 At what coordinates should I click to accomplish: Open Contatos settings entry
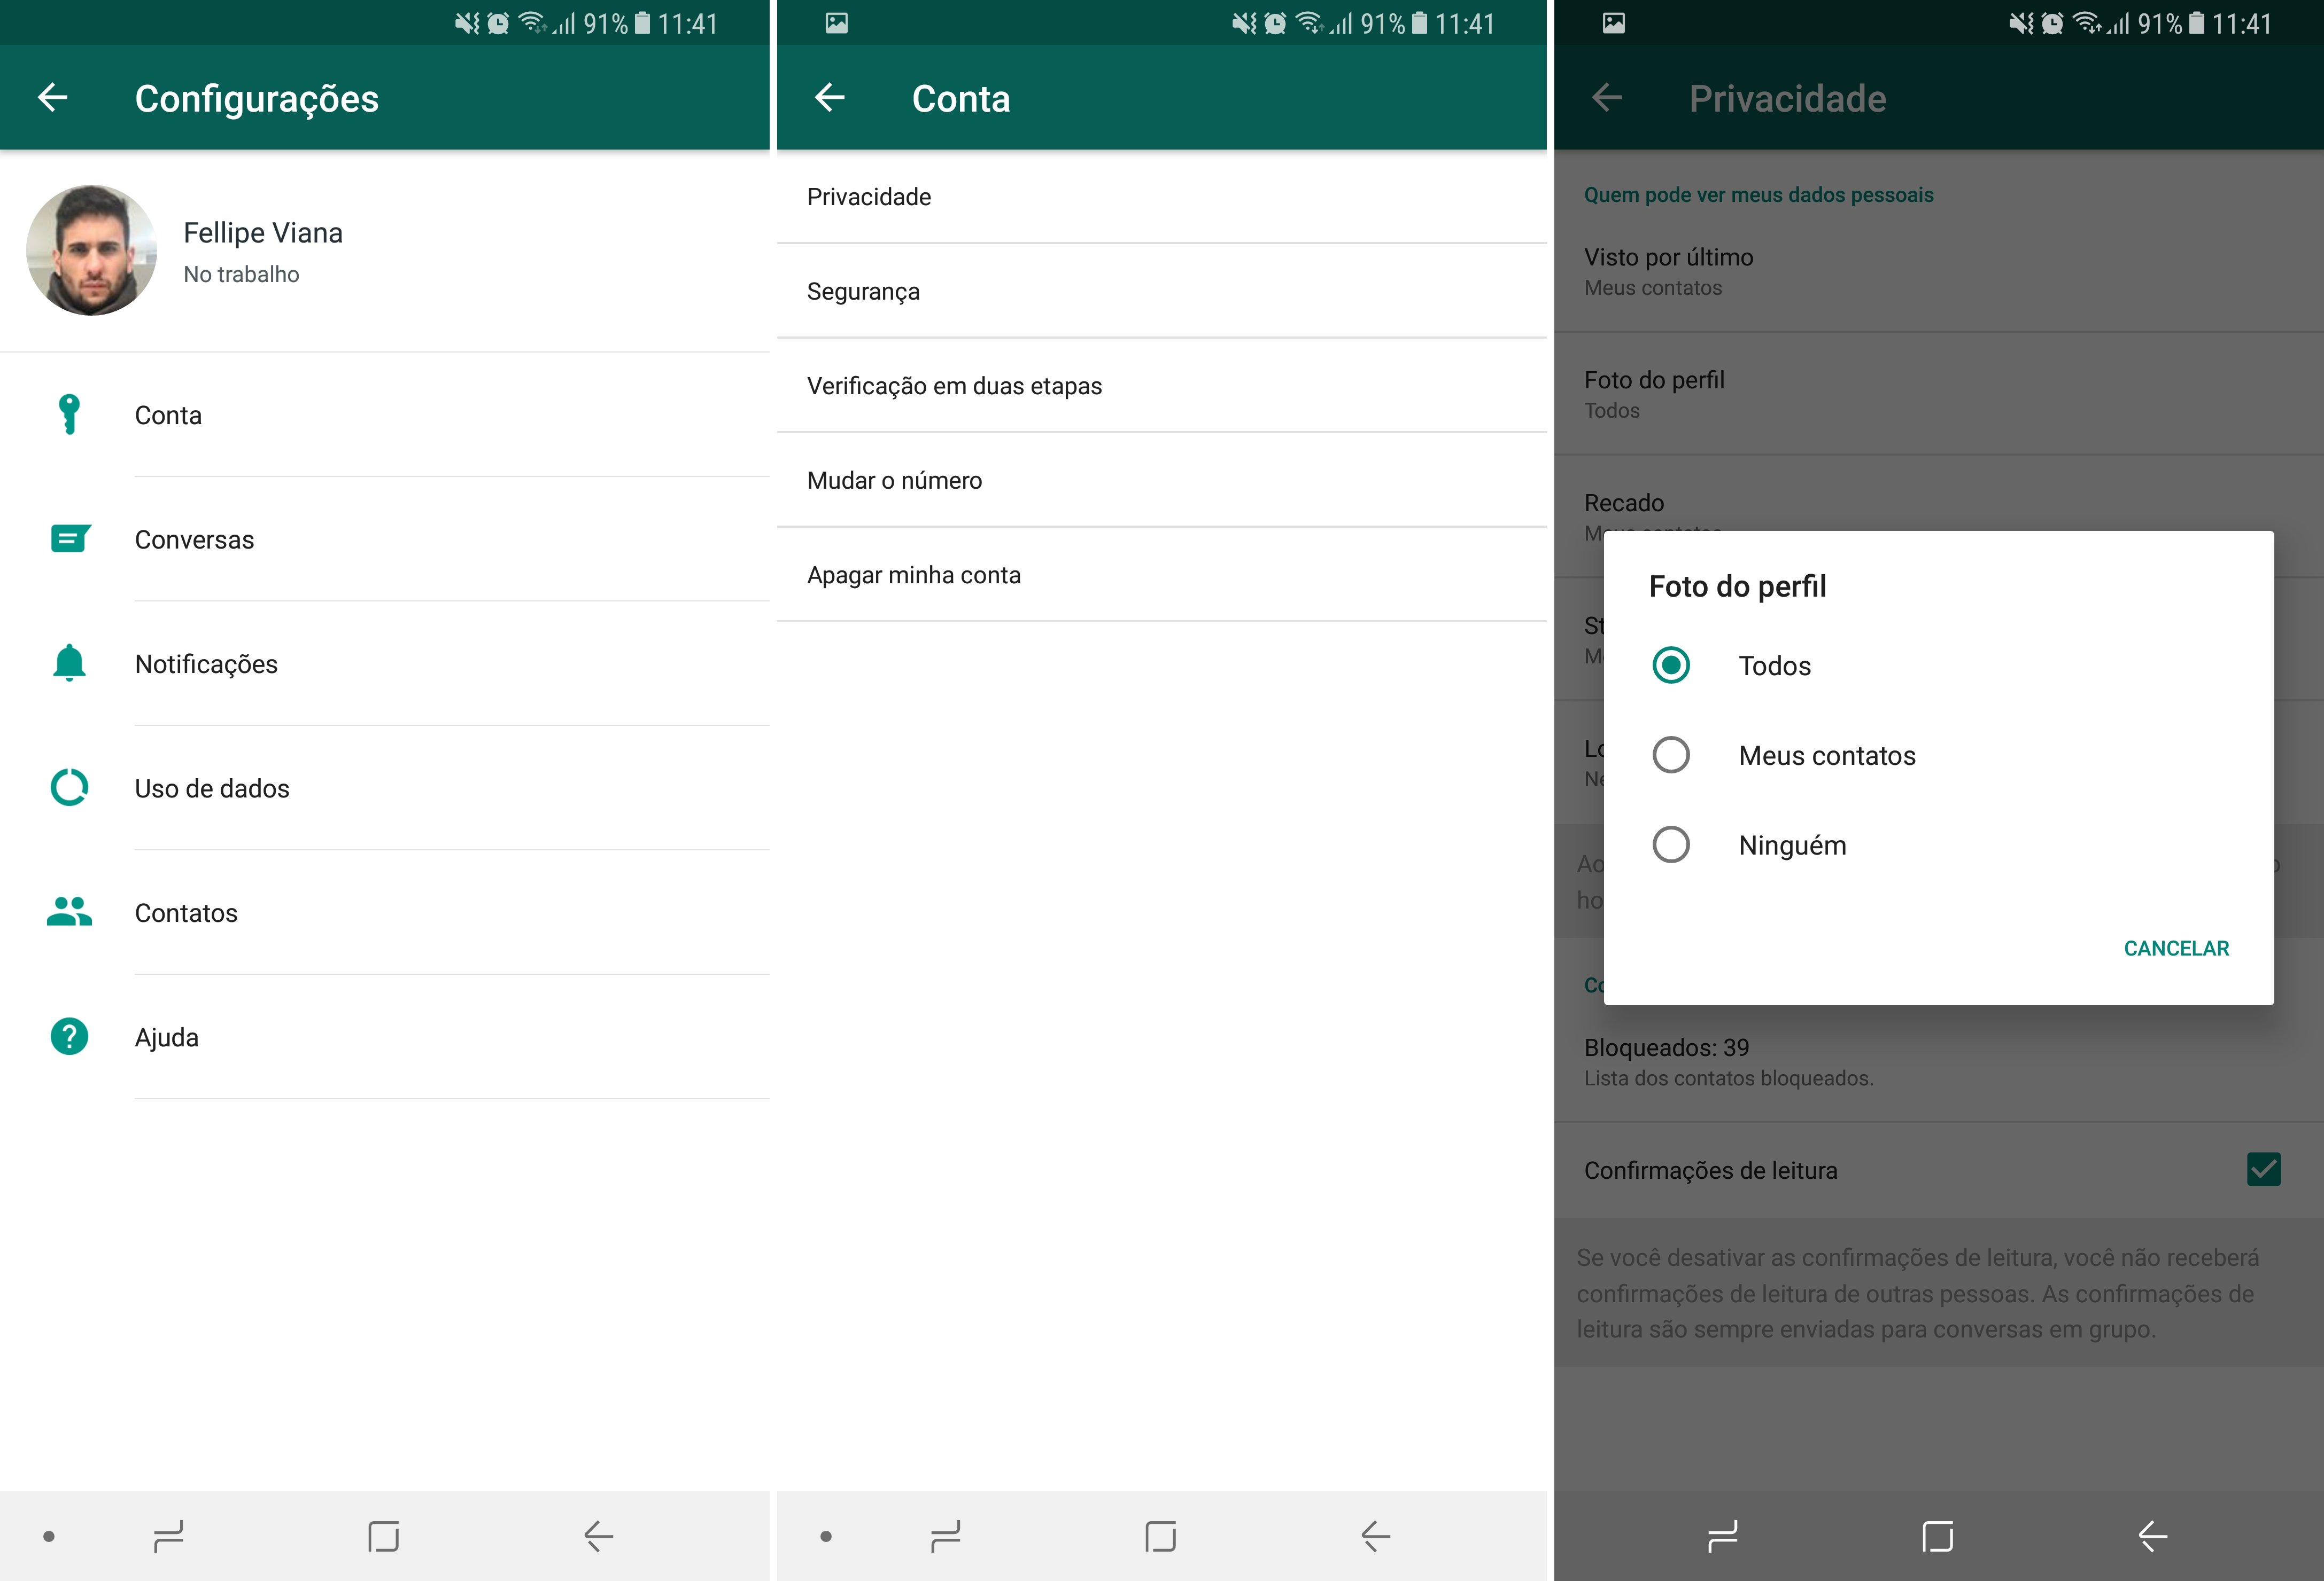(385, 912)
